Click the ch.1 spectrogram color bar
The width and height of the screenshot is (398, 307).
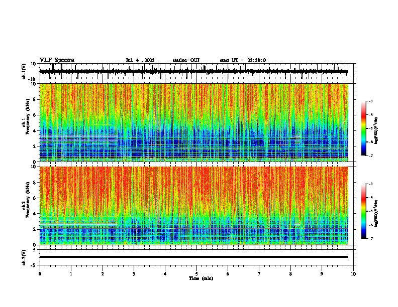pos(364,128)
